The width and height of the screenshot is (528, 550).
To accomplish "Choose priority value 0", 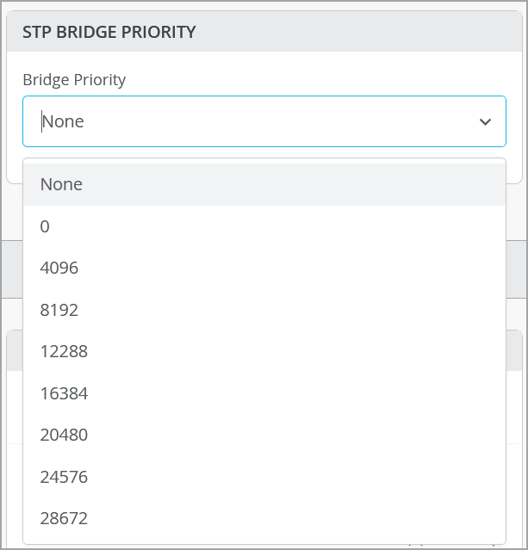I will (x=45, y=226).
